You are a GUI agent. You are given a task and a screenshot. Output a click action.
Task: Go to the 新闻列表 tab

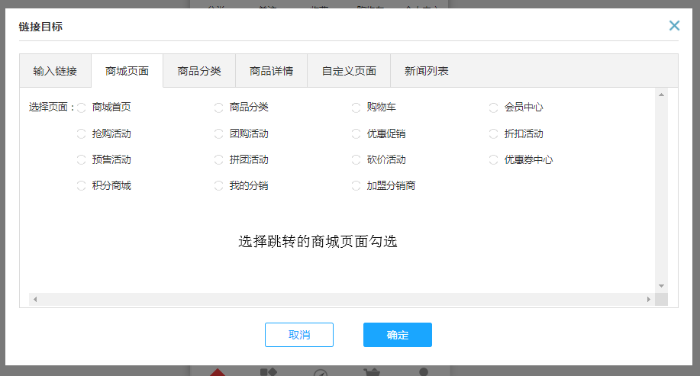click(427, 71)
